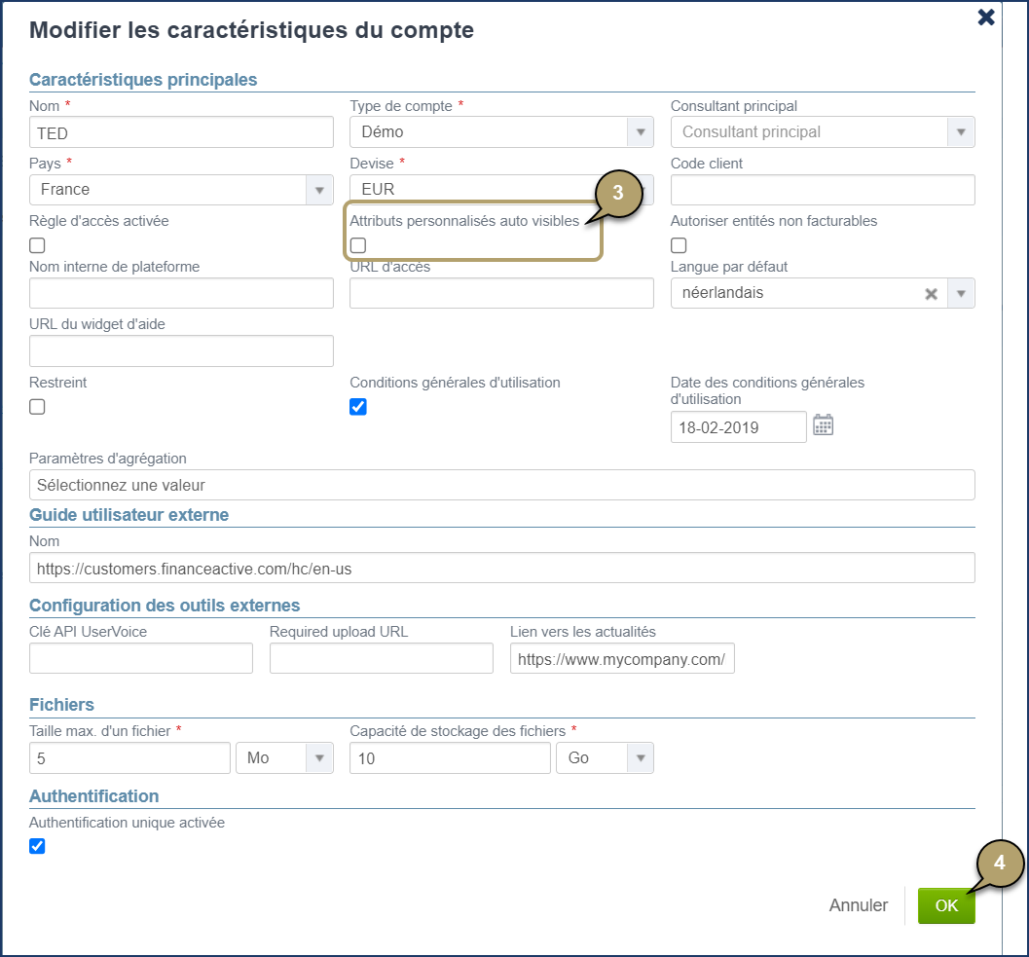Screen dimensions: 1029x957
Task: Close the account characteristics dialog
Action: click(986, 18)
